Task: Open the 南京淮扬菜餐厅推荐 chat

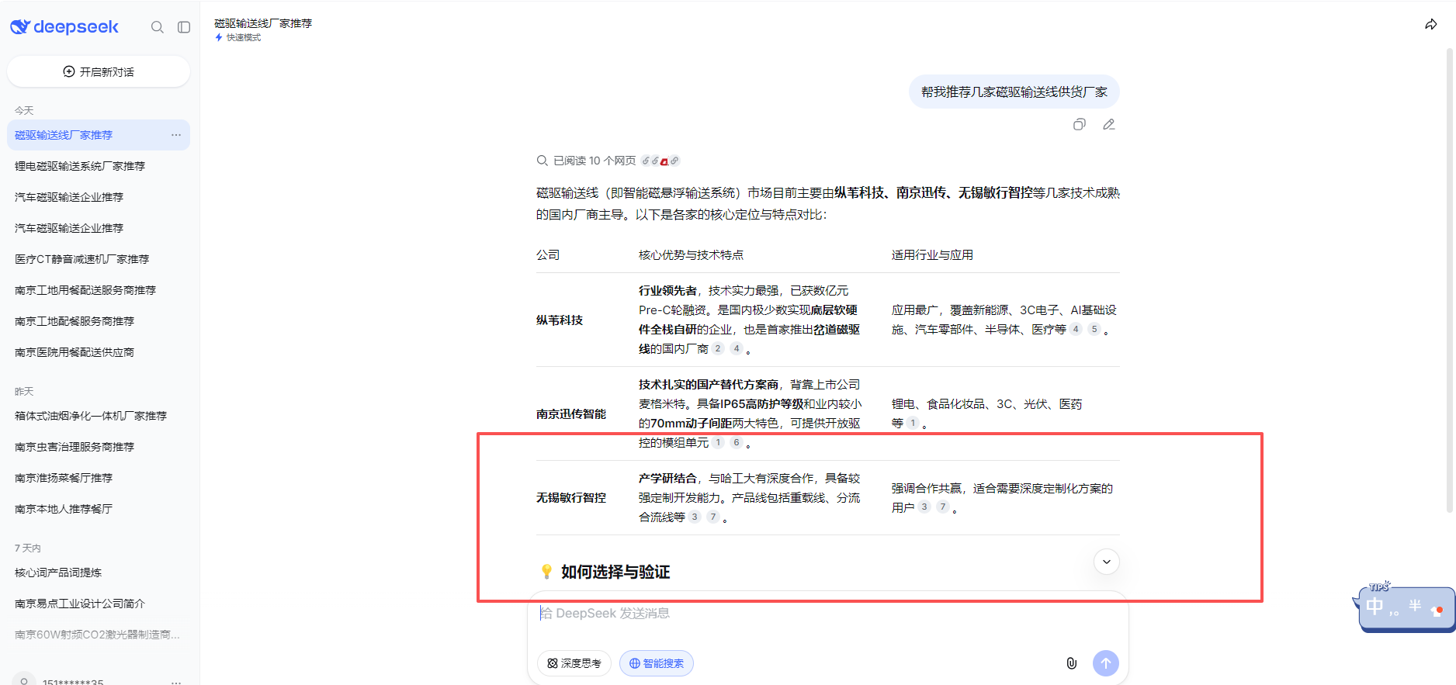Action: (99, 478)
